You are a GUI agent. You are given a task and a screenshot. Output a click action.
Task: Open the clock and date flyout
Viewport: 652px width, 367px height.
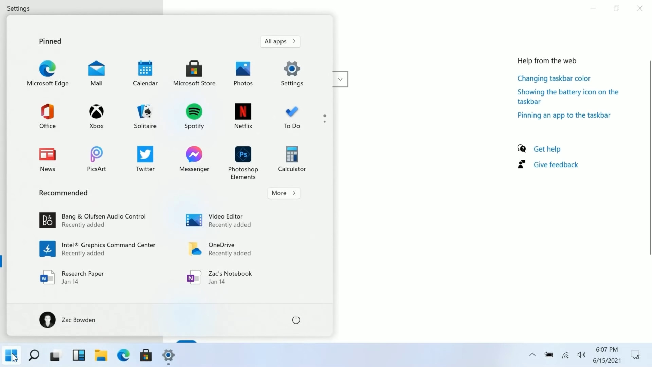[x=607, y=355]
